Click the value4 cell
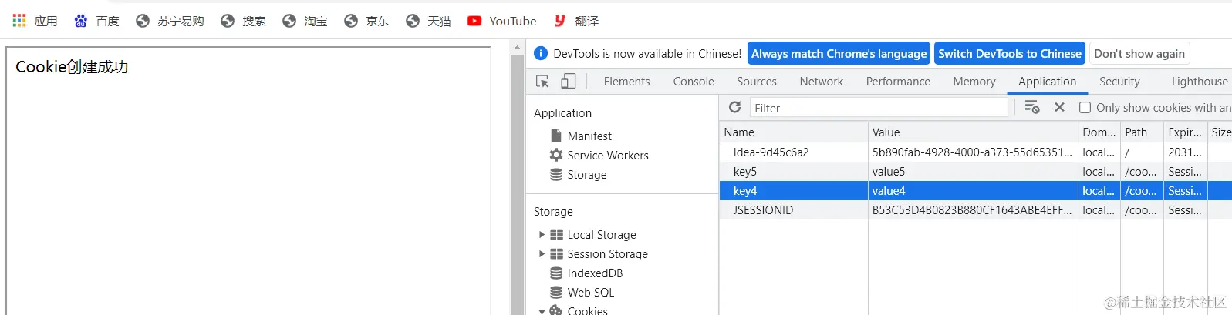The image size is (1232, 315). pos(973,190)
